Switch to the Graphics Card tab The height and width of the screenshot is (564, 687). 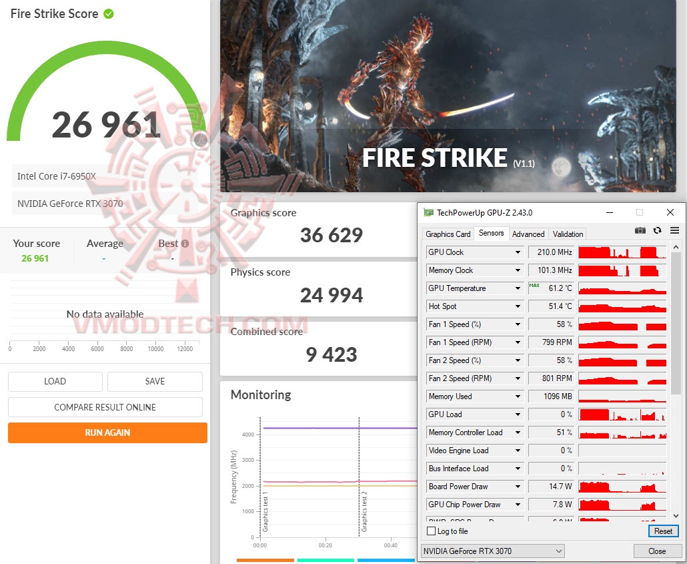tap(448, 234)
